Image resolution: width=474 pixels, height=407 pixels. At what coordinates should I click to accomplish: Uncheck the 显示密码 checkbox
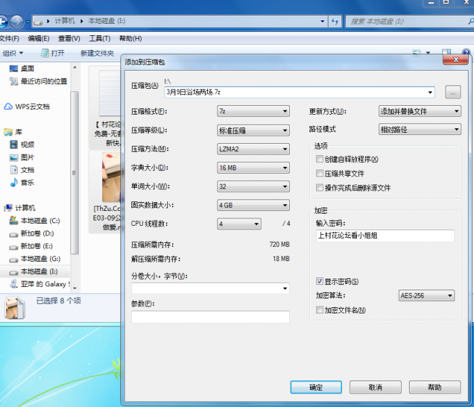(x=320, y=282)
